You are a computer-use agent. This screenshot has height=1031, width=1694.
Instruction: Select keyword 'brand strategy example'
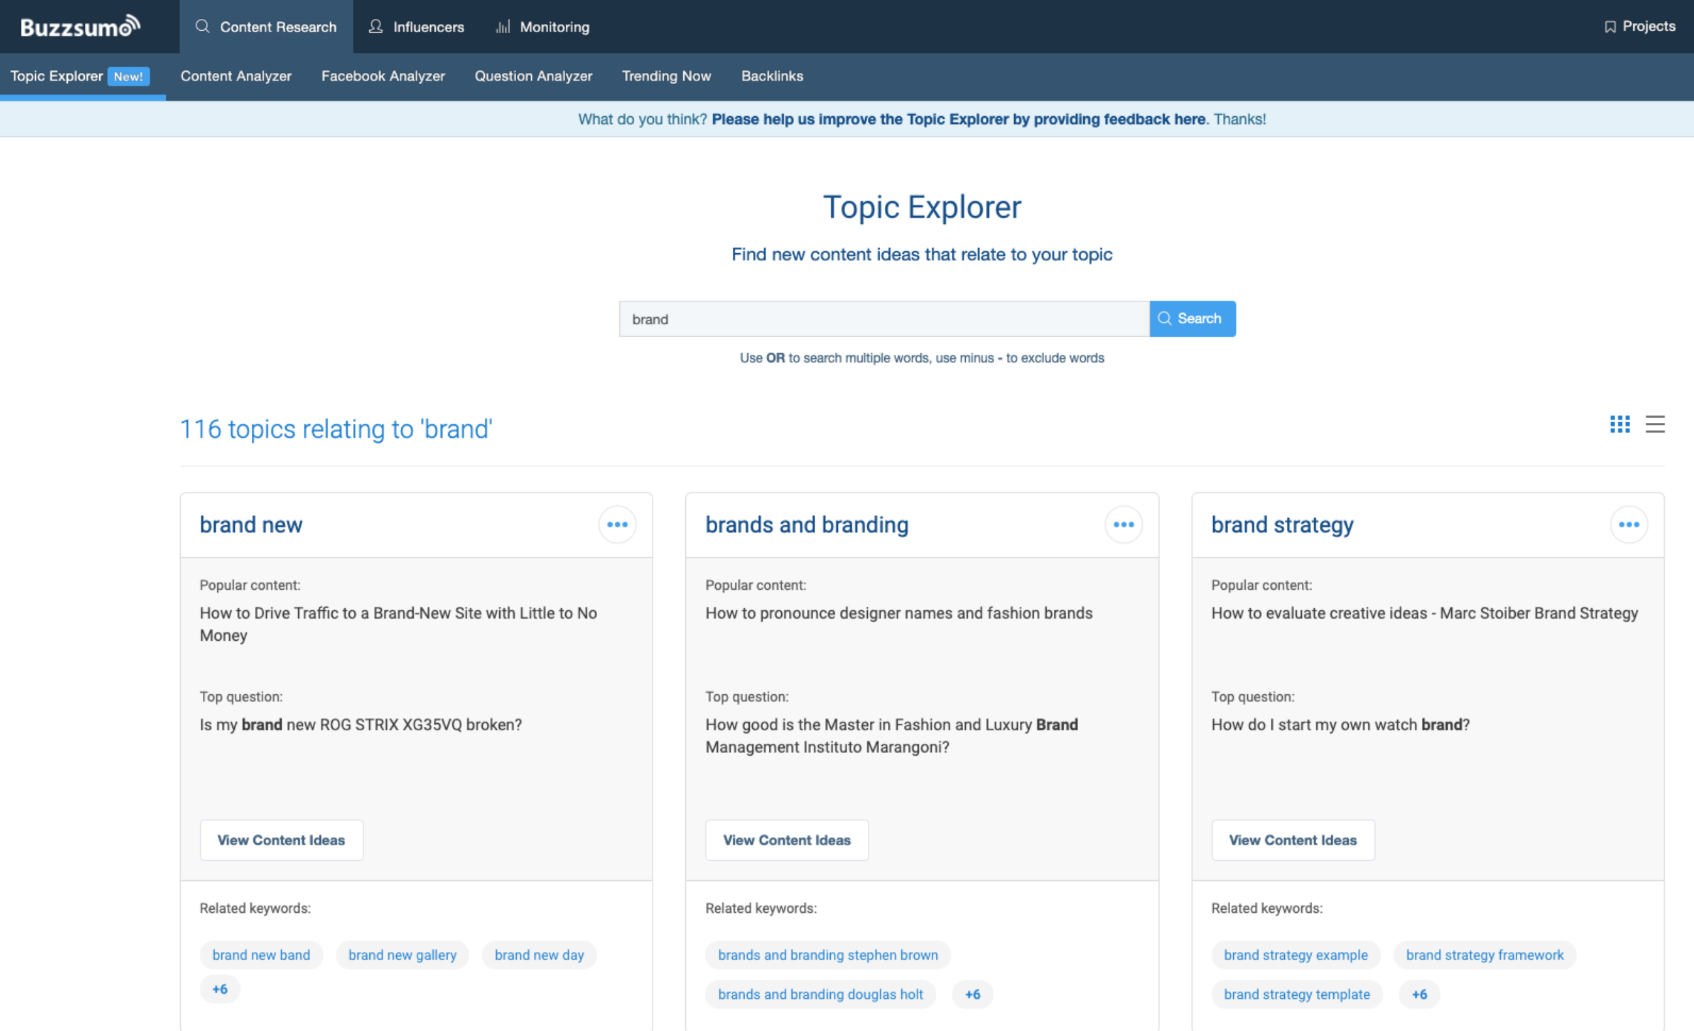[x=1295, y=955]
